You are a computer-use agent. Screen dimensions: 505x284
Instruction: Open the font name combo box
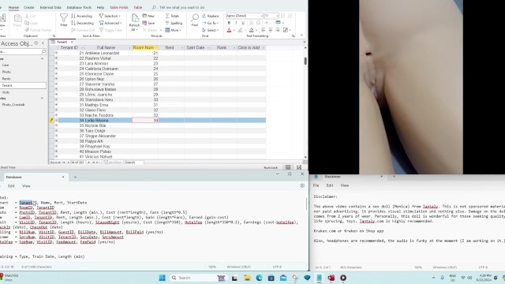coord(244,16)
